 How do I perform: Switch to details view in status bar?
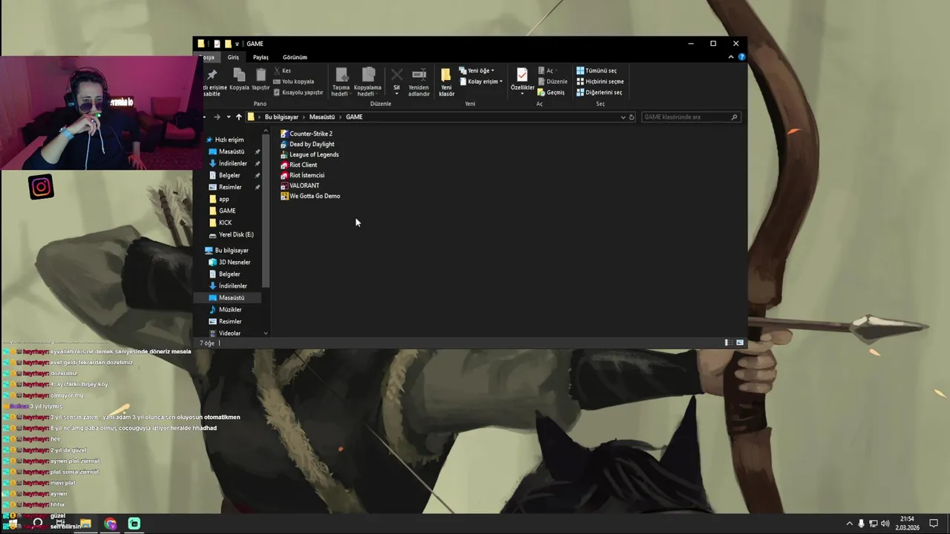pyautogui.click(x=729, y=343)
